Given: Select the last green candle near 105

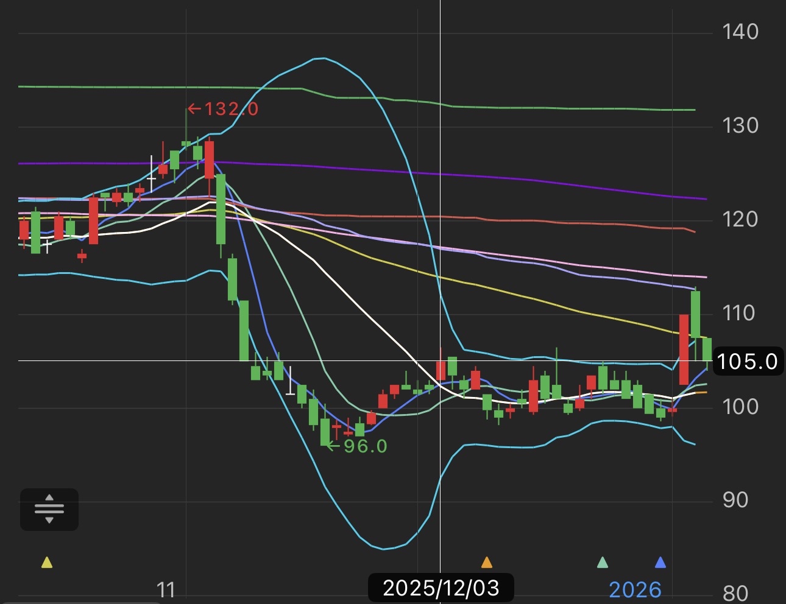Looking at the screenshot, I should tap(707, 350).
